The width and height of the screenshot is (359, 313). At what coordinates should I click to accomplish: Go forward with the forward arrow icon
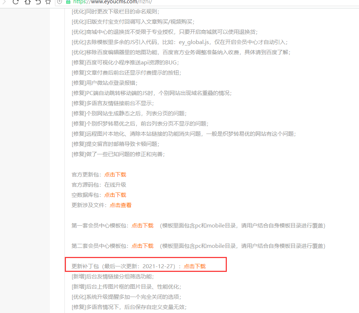click(x=4, y=2)
